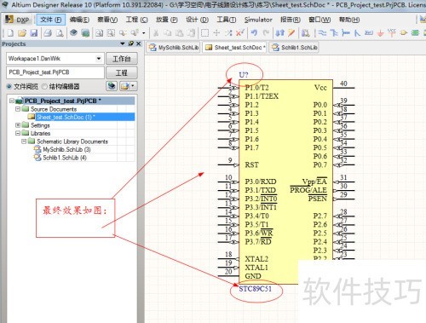Click the Print icon in the toolbar

tap(48, 33)
